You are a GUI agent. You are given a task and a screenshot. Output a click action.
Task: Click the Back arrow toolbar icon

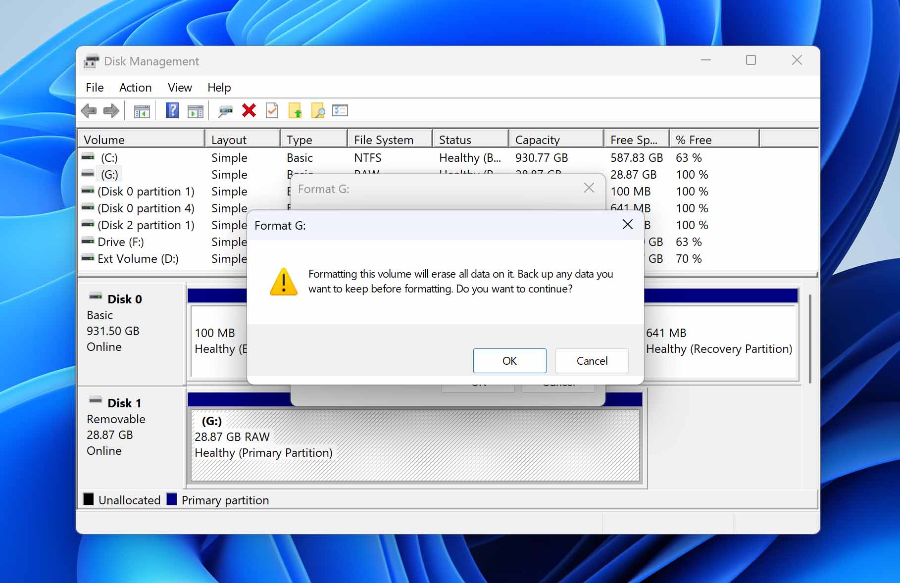(x=89, y=110)
